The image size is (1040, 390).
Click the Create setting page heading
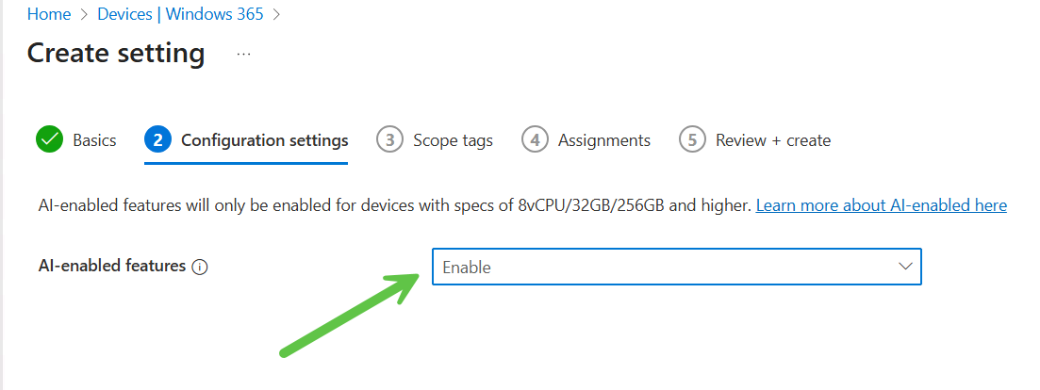116,53
